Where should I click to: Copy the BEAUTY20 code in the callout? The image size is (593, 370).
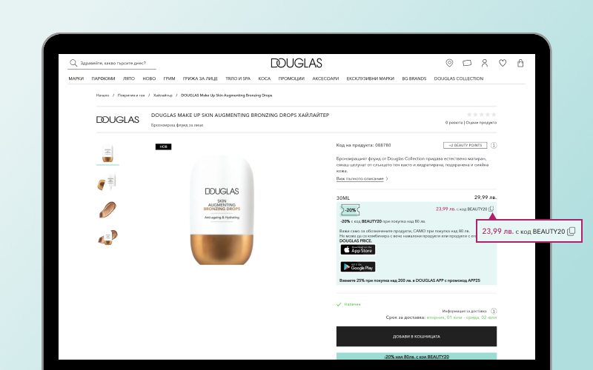[572, 231]
